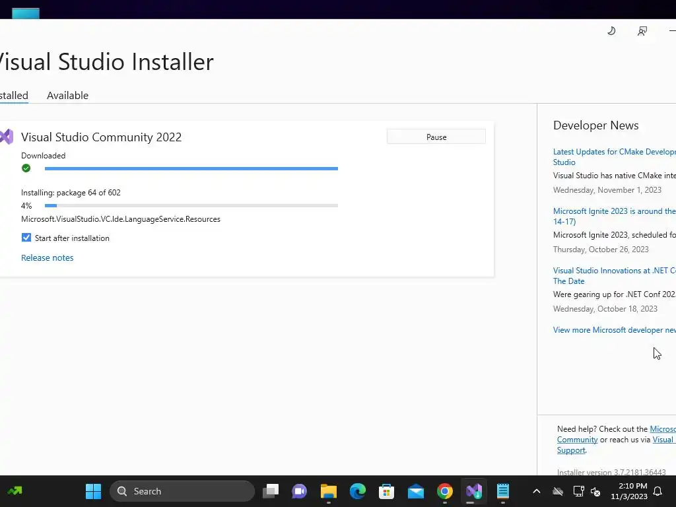Toggle dark theme moon icon
Viewport: 676px width, 507px height.
pos(611,31)
